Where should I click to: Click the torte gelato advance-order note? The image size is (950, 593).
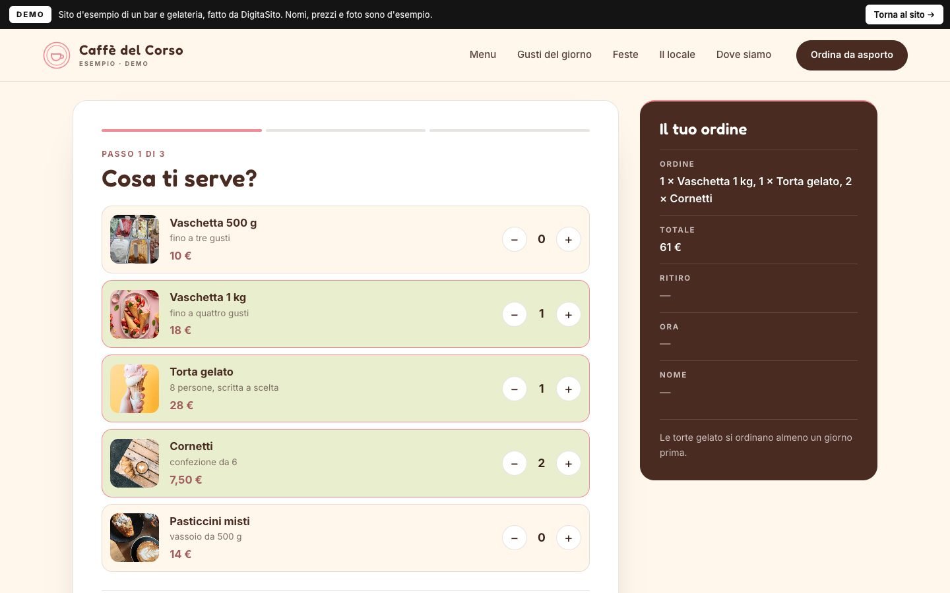pos(756,445)
